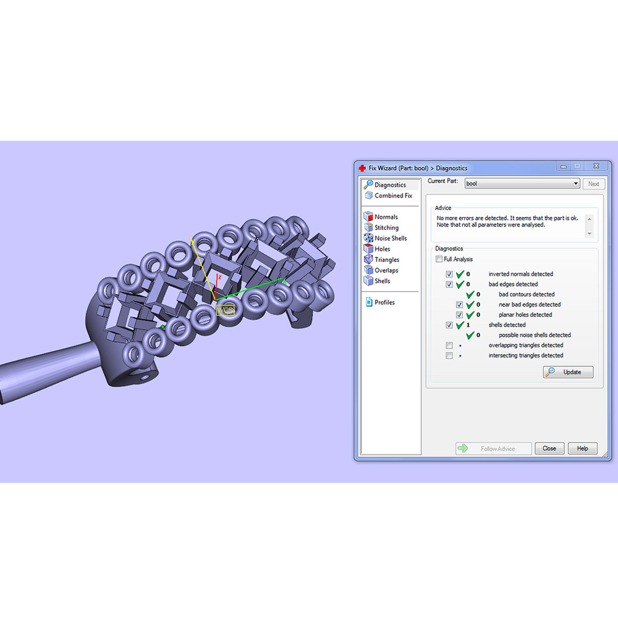Expand the Current Part dropdown
This screenshot has width=618, height=618.
click(x=575, y=184)
